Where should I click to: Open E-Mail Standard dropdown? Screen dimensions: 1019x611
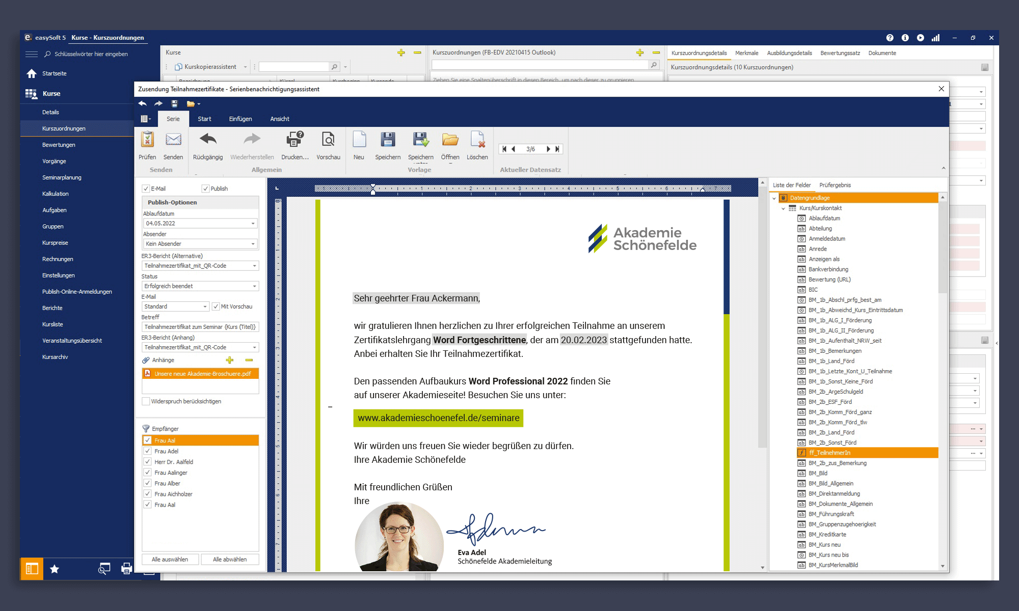pyautogui.click(x=205, y=307)
